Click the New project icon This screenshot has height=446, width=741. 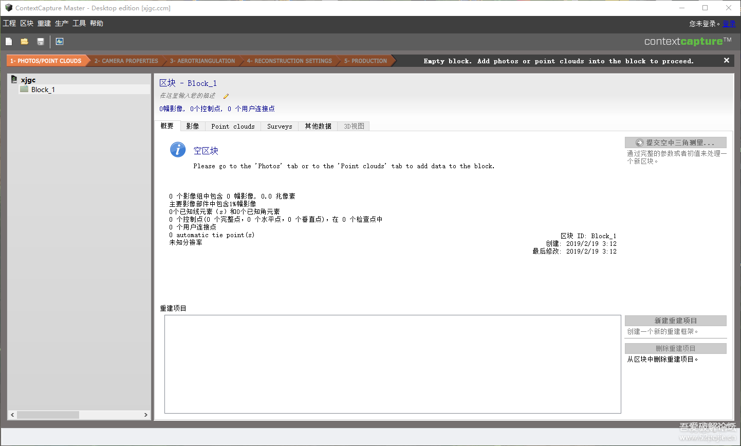9,42
